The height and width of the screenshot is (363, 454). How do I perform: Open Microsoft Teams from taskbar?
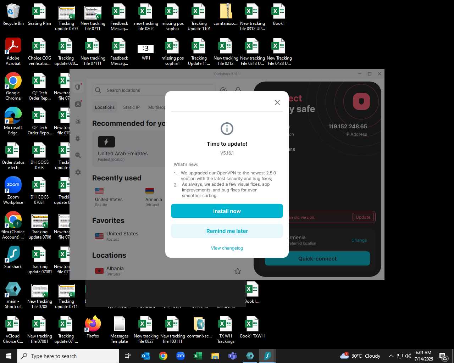tap(233, 356)
